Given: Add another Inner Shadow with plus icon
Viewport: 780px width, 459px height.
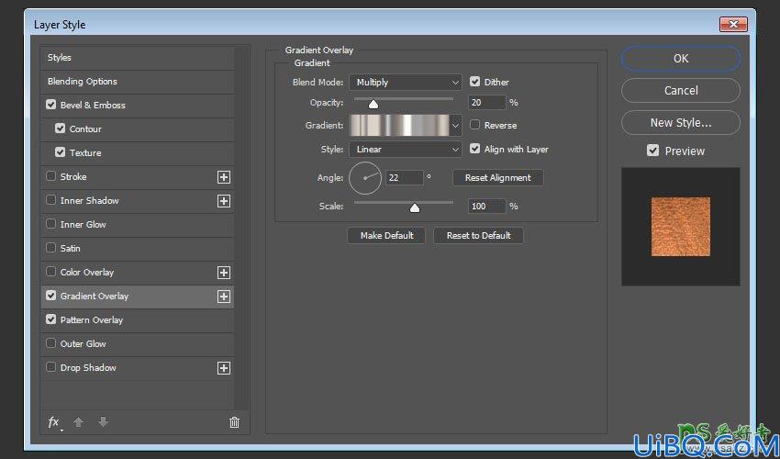Looking at the screenshot, I should [x=224, y=201].
